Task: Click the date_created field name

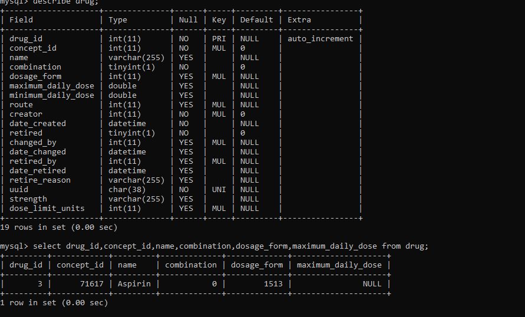Action: pos(38,124)
